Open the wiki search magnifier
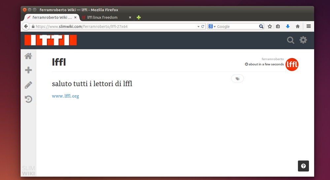The image size is (330, 180). tap(290, 40)
